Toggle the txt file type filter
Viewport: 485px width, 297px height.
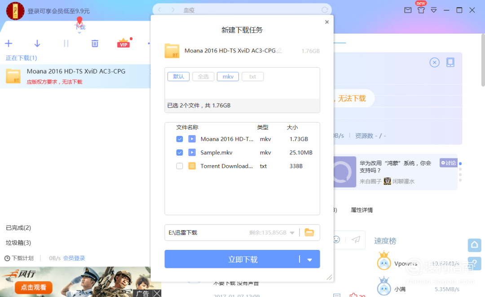tap(253, 77)
